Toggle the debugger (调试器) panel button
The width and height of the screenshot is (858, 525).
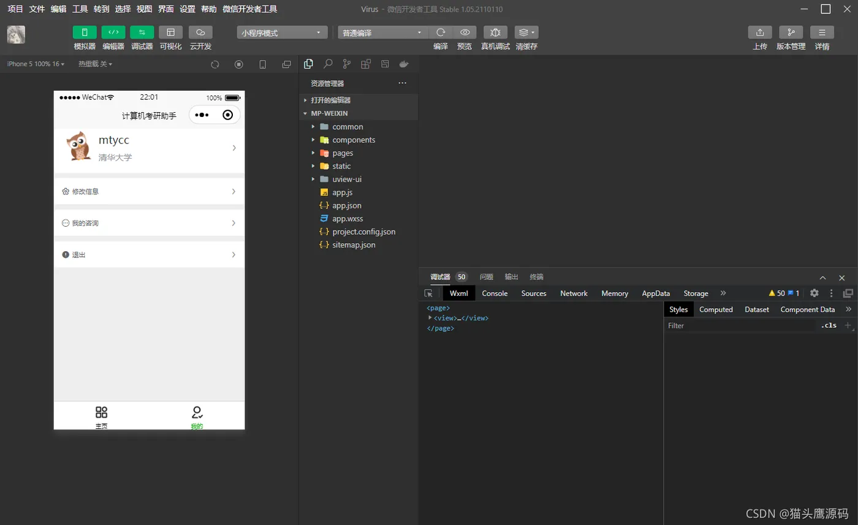pos(142,32)
